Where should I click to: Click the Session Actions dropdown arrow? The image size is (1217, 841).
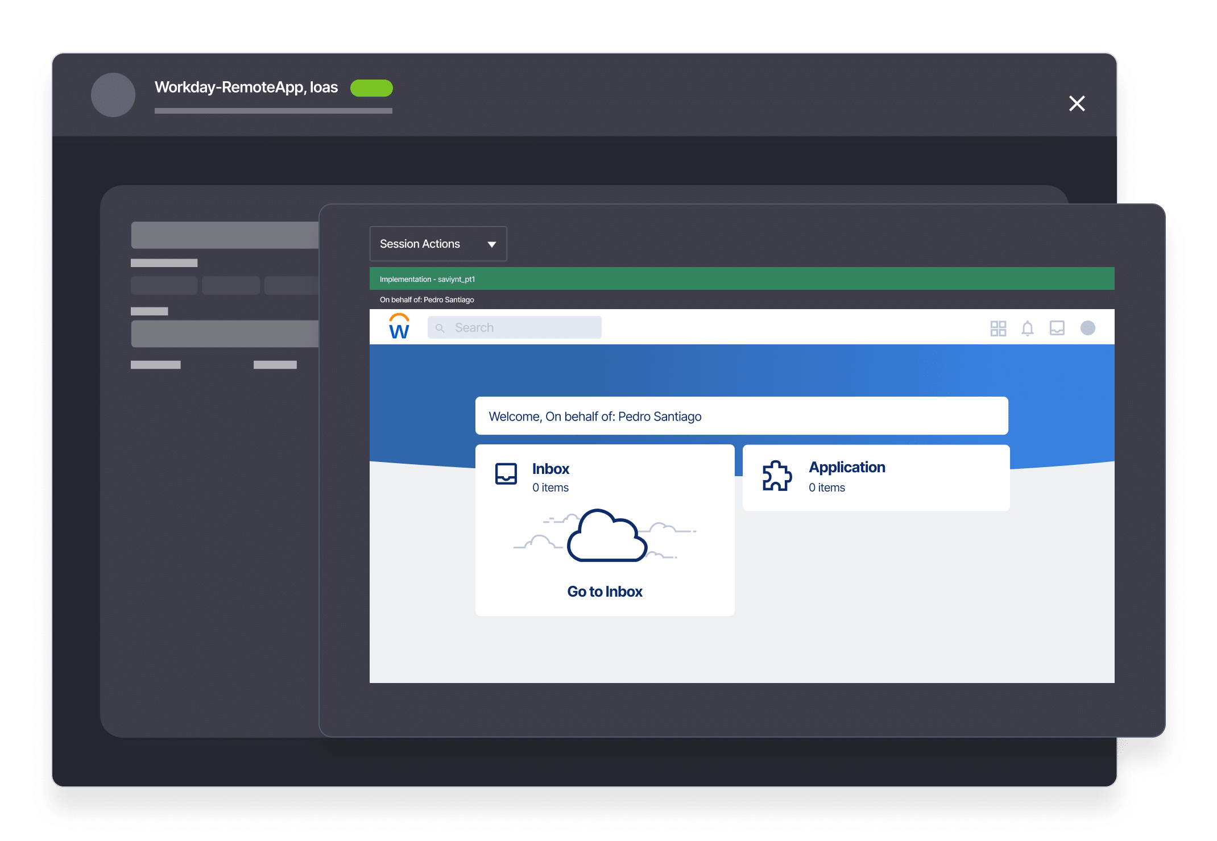coord(492,244)
